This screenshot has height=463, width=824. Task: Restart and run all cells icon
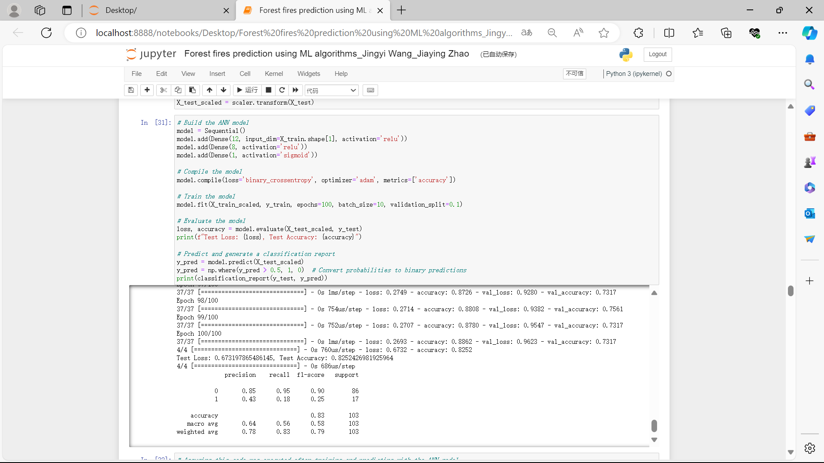pos(296,90)
